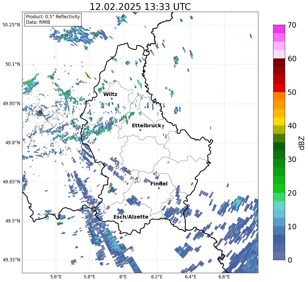The width and height of the screenshot is (308, 282).
Task: Click the Wiltz station cross marker
Action: (112, 99)
